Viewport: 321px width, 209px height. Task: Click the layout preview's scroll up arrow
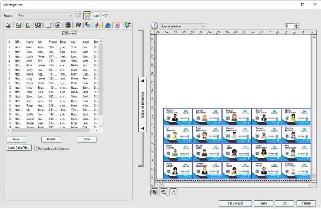coord(314,37)
